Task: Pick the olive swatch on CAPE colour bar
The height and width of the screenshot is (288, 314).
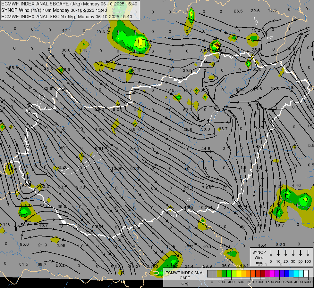Action: pos(219,274)
